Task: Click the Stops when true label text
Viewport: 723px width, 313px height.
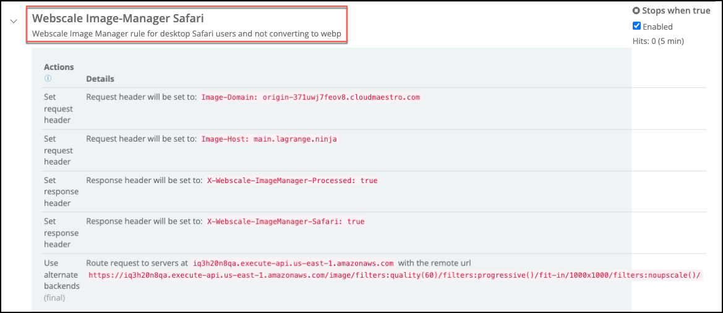Action: 676,11
